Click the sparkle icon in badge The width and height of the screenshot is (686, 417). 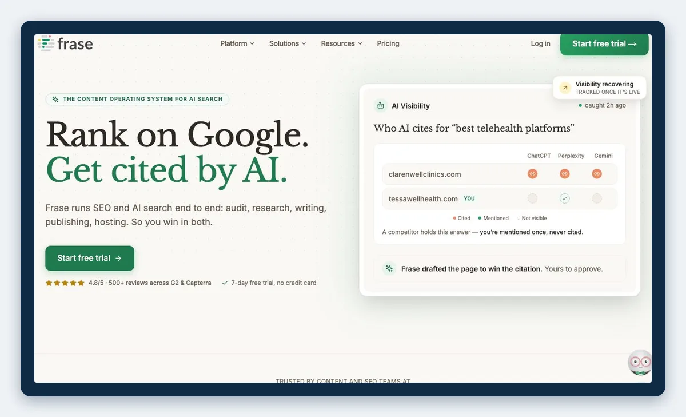pos(55,99)
